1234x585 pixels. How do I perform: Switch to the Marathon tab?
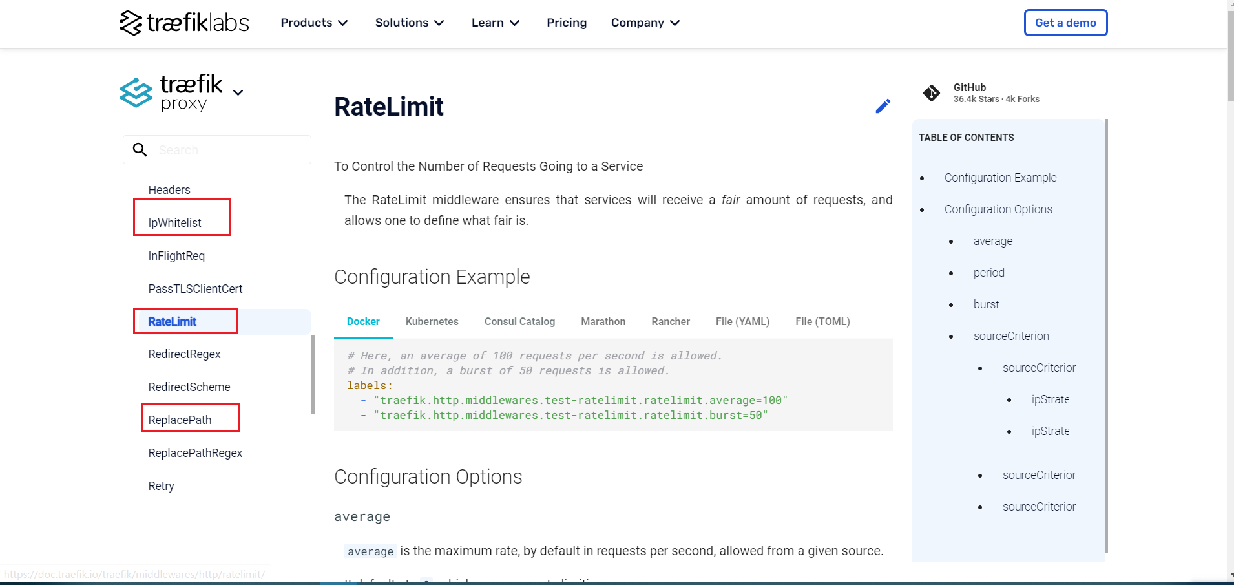click(x=603, y=322)
